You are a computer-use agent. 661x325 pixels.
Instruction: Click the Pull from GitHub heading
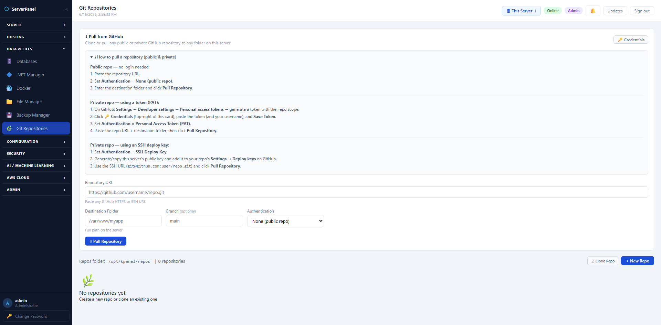pos(106,36)
